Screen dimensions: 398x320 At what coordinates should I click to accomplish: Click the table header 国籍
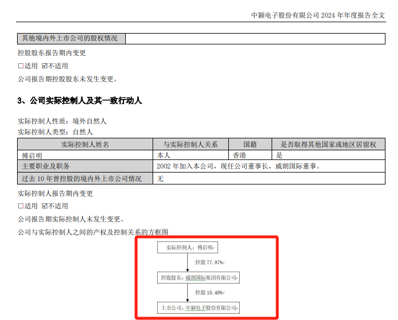coord(251,145)
